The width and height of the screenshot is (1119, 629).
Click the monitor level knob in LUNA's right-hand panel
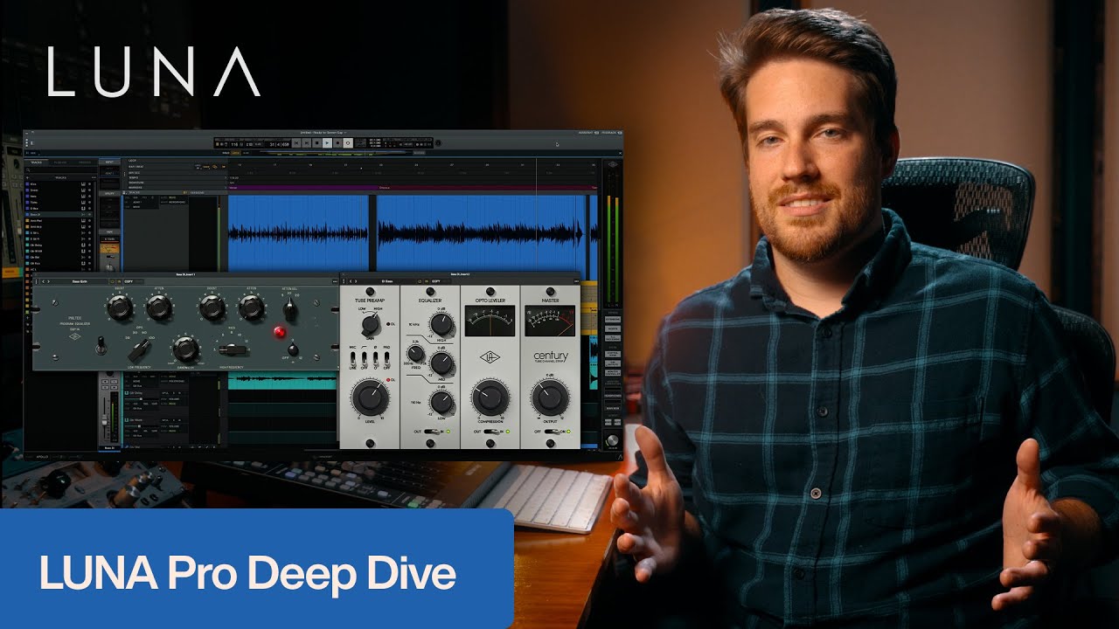coord(611,441)
